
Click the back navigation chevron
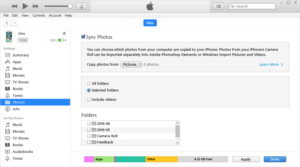pos(7,23)
